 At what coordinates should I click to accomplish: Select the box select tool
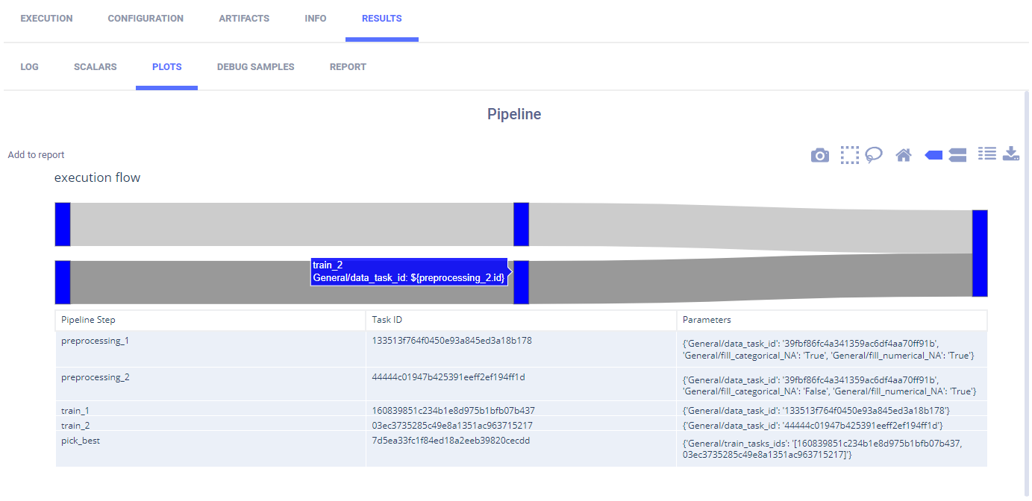(849, 155)
